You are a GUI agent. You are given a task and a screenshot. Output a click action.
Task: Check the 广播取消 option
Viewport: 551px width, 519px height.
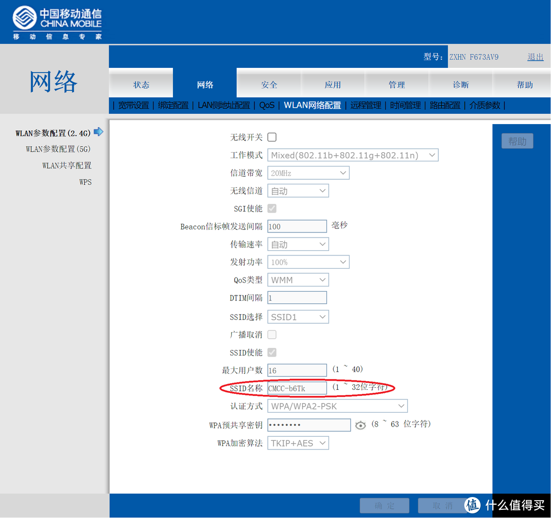coord(272,334)
